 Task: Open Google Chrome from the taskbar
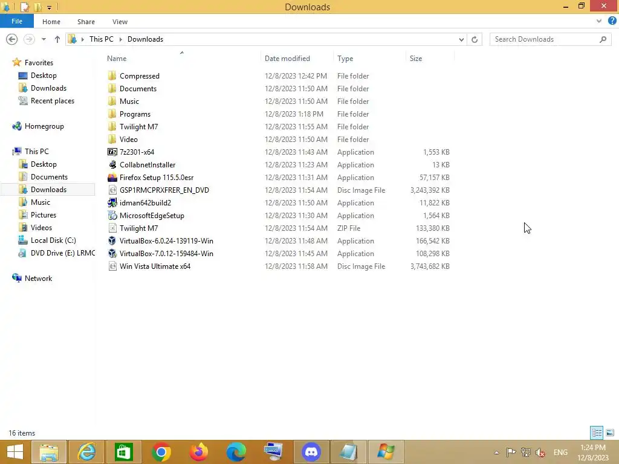click(x=161, y=452)
